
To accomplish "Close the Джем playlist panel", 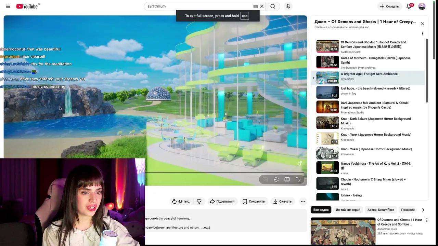I will tap(423, 24).
